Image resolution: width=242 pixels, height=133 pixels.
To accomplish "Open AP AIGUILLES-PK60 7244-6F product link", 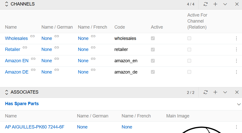I will pyautogui.click(x=34, y=127).
